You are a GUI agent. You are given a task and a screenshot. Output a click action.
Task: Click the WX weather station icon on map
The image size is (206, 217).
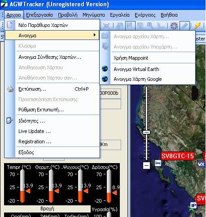(x=201, y=164)
